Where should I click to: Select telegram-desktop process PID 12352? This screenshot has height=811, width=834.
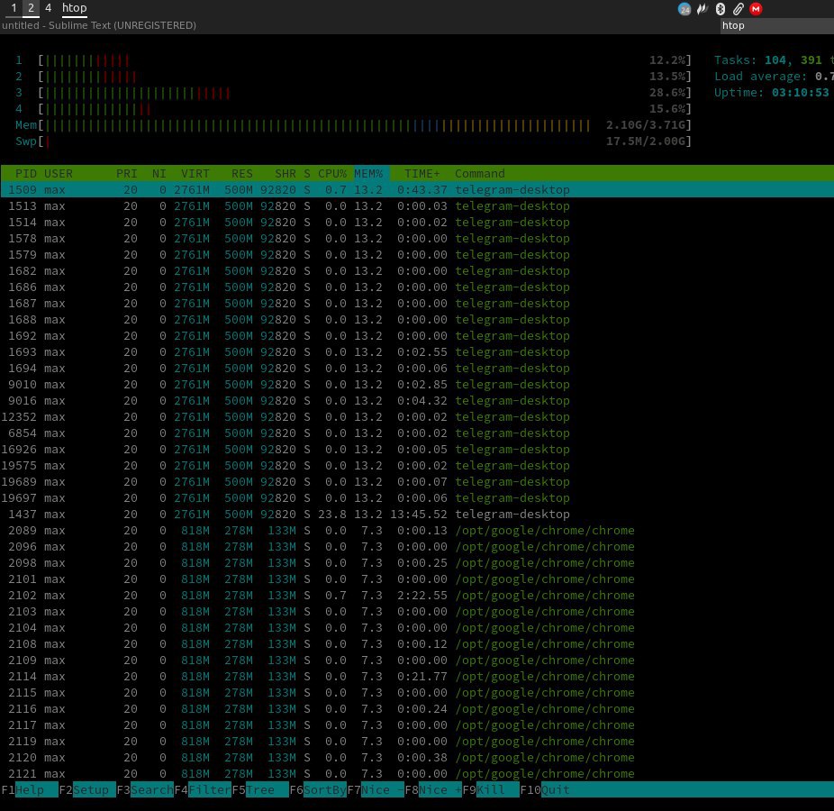pyautogui.click(x=417, y=417)
